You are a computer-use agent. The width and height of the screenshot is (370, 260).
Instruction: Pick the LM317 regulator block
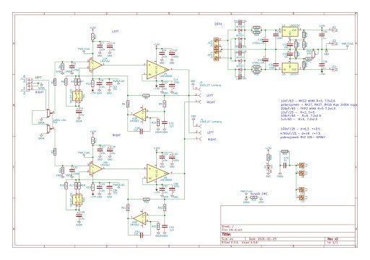(x=290, y=32)
